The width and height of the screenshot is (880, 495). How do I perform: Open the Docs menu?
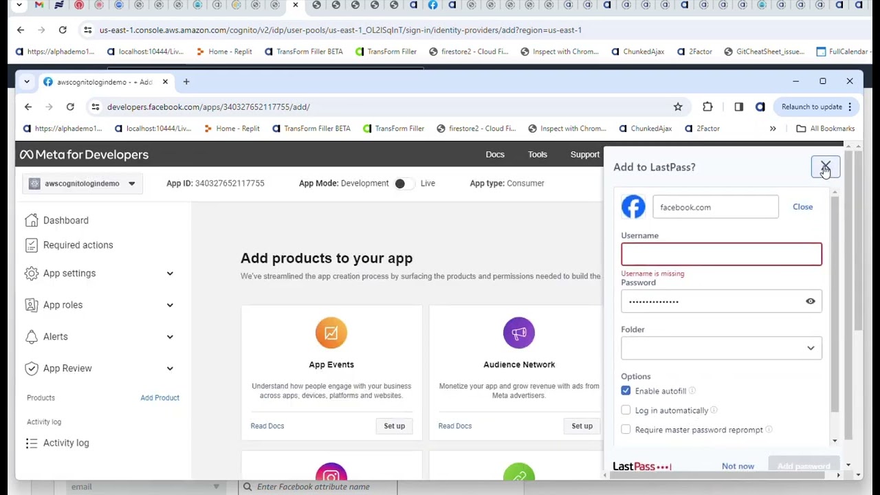point(495,154)
